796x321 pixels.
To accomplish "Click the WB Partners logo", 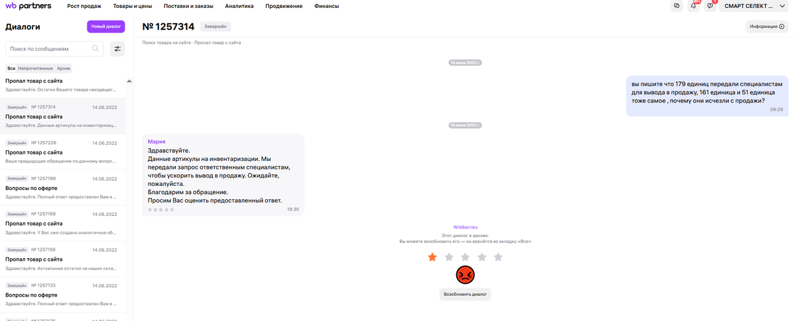I will [28, 6].
